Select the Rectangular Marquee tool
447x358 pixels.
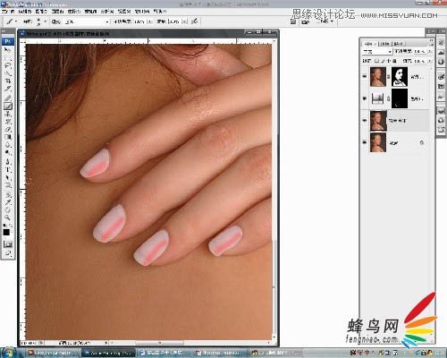pos(7,58)
